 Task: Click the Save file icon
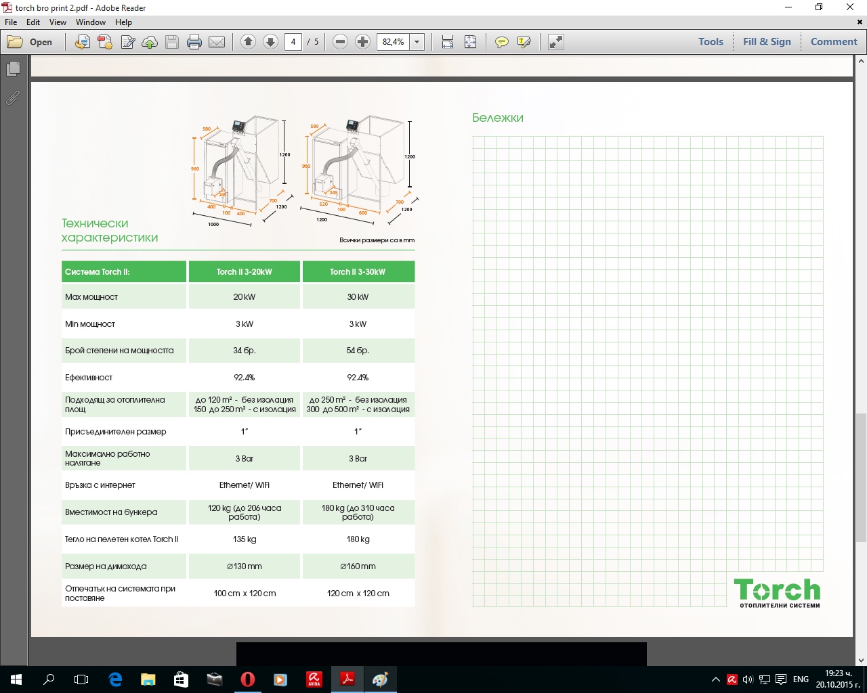click(172, 42)
